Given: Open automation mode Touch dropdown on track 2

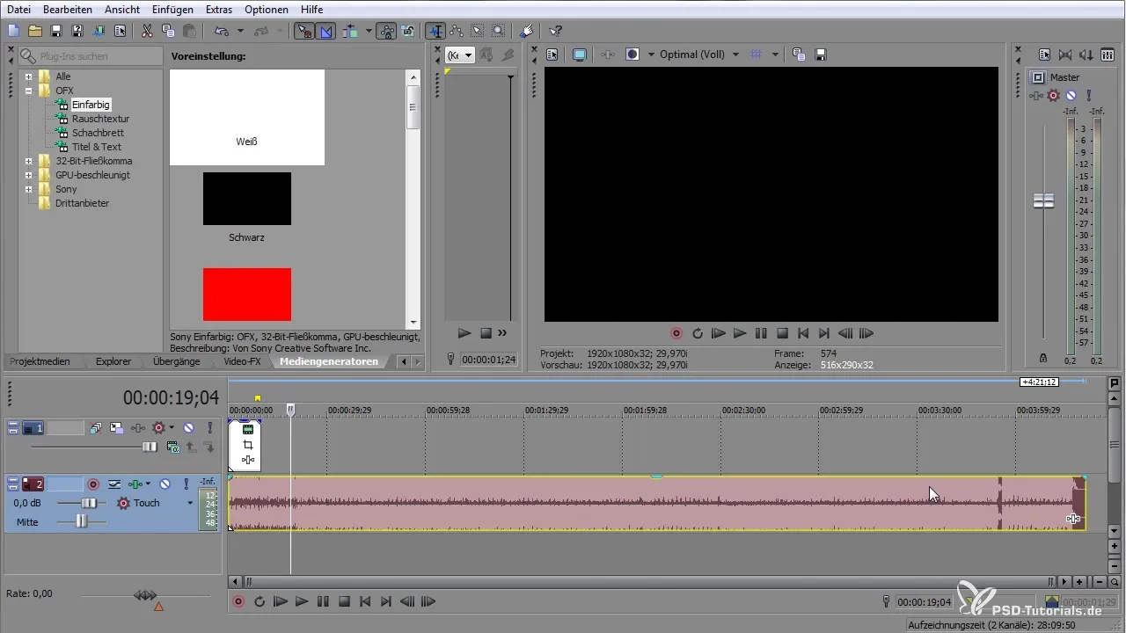Looking at the screenshot, I should point(190,503).
